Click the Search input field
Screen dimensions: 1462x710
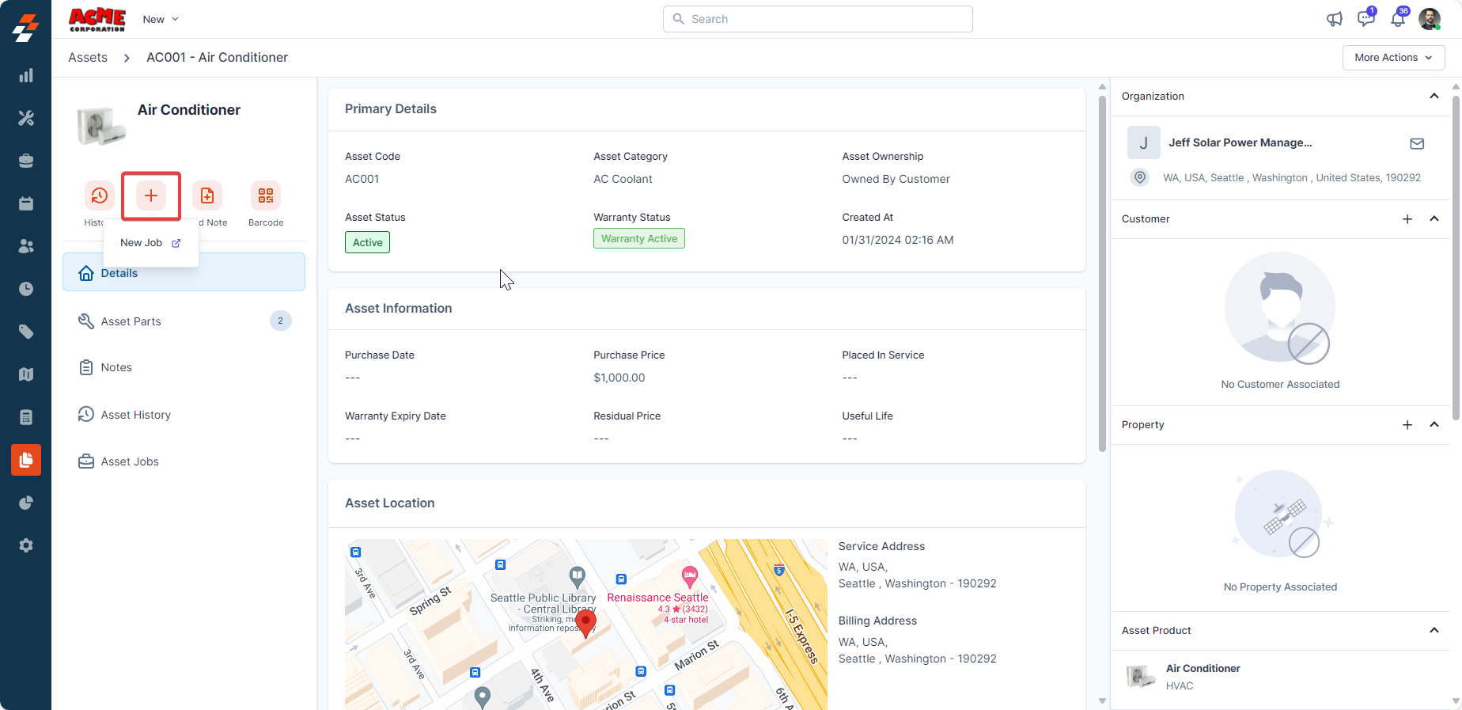tap(817, 19)
